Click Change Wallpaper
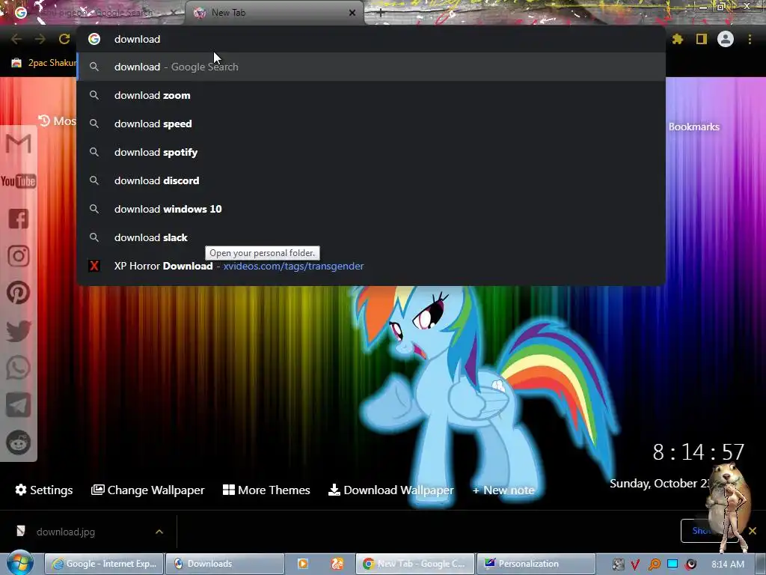The height and width of the screenshot is (575, 766). (x=147, y=490)
